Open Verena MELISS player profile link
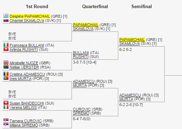Image resolution: width=182 pixels, height=129 pixels. pyautogui.click(x=23, y=107)
